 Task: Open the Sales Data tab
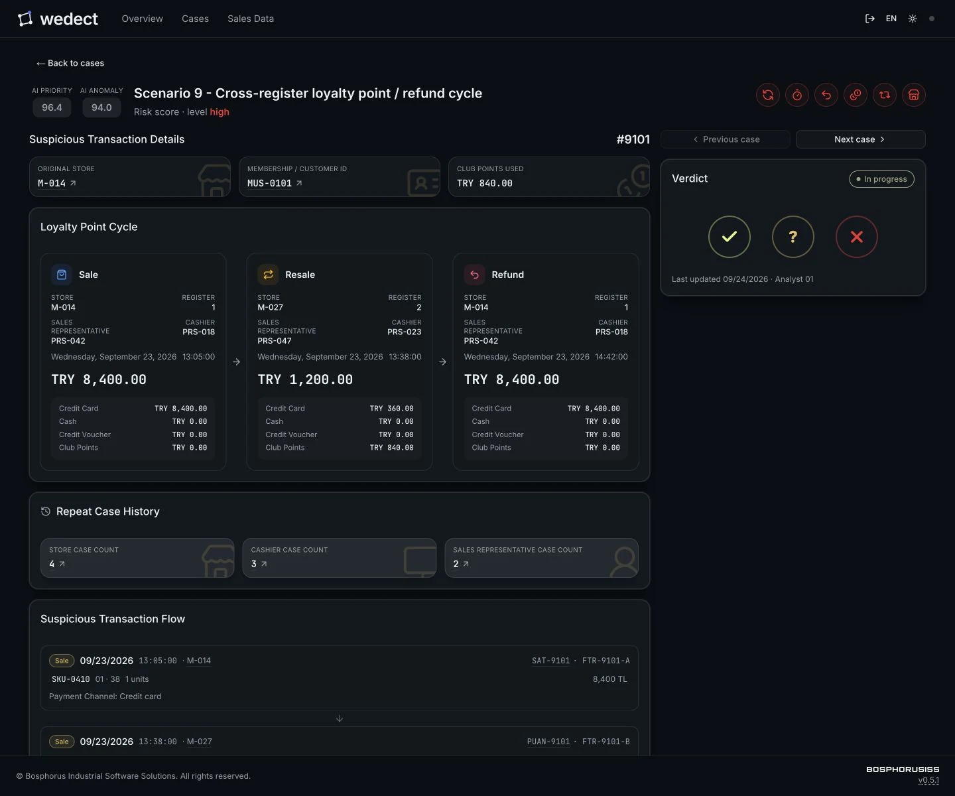pos(251,19)
